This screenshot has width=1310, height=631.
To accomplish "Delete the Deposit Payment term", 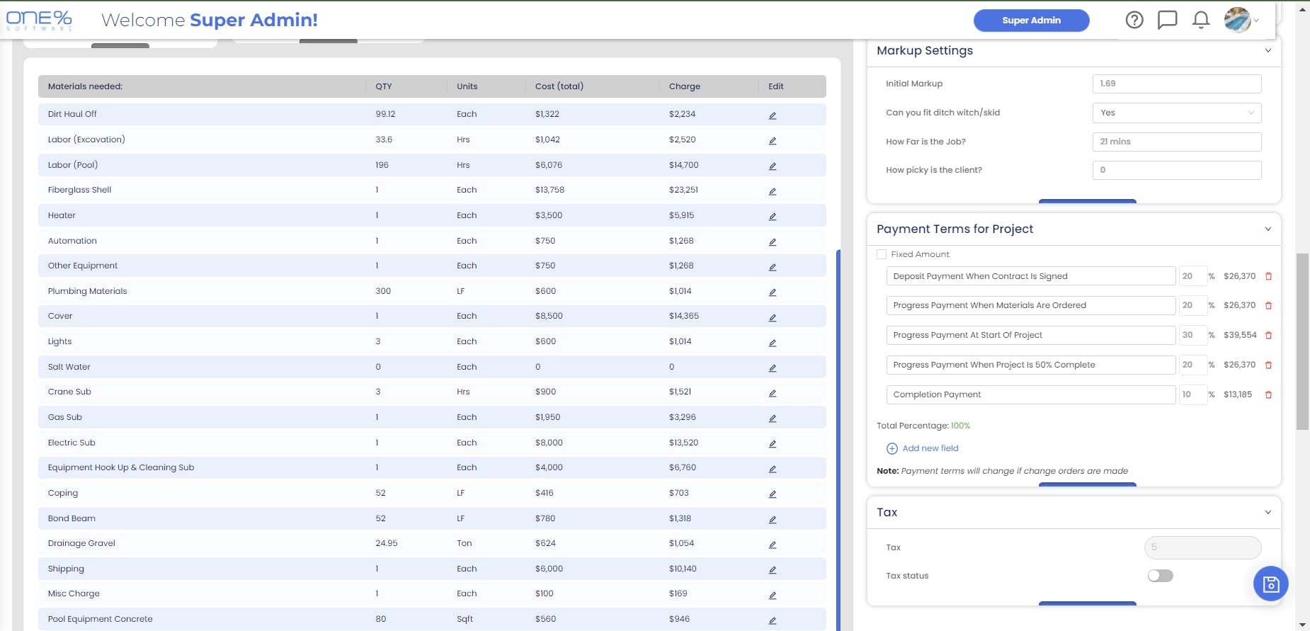I will [x=1268, y=277].
